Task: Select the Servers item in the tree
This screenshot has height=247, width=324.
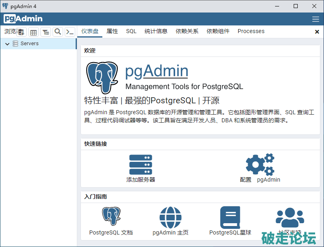Action: pyautogui.click(x=30, y=44)
